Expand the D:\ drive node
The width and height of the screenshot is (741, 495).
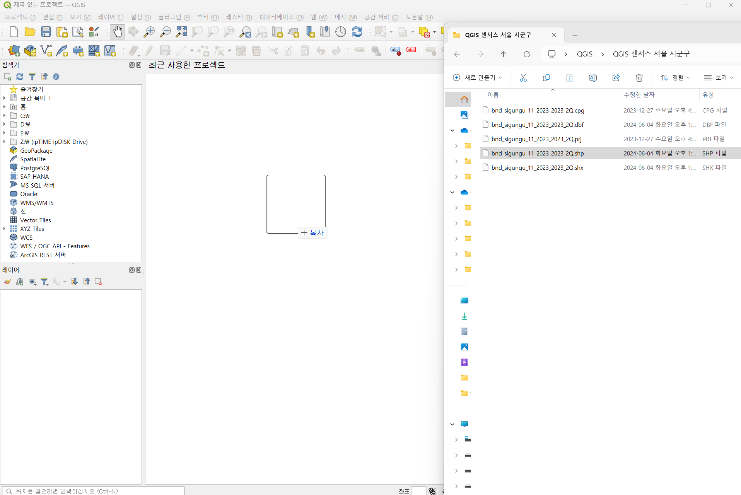point(4,124)
